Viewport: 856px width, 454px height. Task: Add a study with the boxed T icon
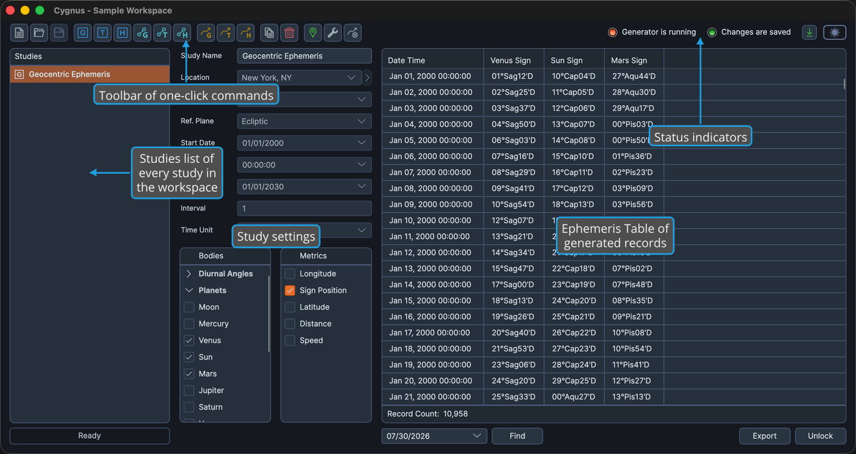click(x=103, y=33)
